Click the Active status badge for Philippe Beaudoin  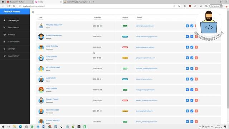[x=125, y=26]
